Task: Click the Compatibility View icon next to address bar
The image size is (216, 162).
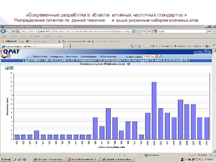Action: tap(138, 31)
